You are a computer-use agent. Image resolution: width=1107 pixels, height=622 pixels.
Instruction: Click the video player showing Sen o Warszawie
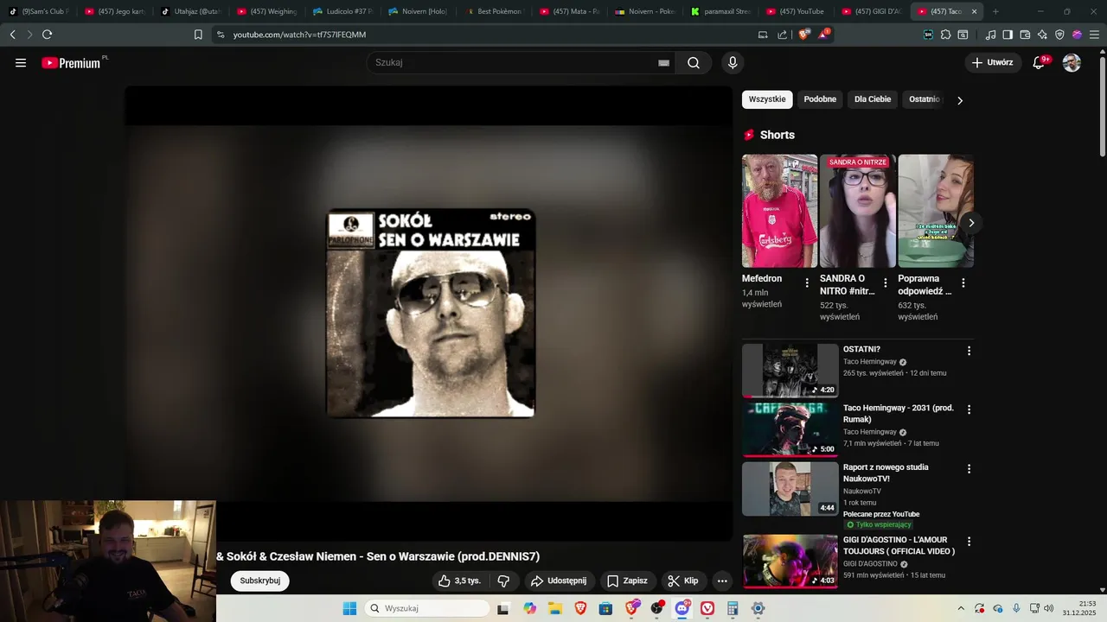(x=429, y=314)
